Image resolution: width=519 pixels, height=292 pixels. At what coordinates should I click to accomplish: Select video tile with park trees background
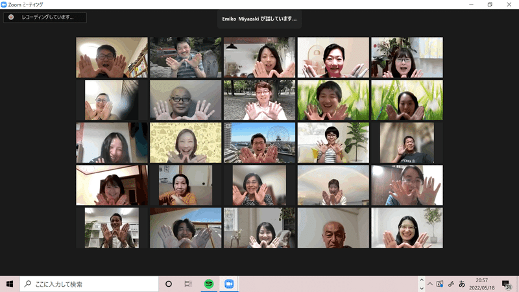[259, 100]
